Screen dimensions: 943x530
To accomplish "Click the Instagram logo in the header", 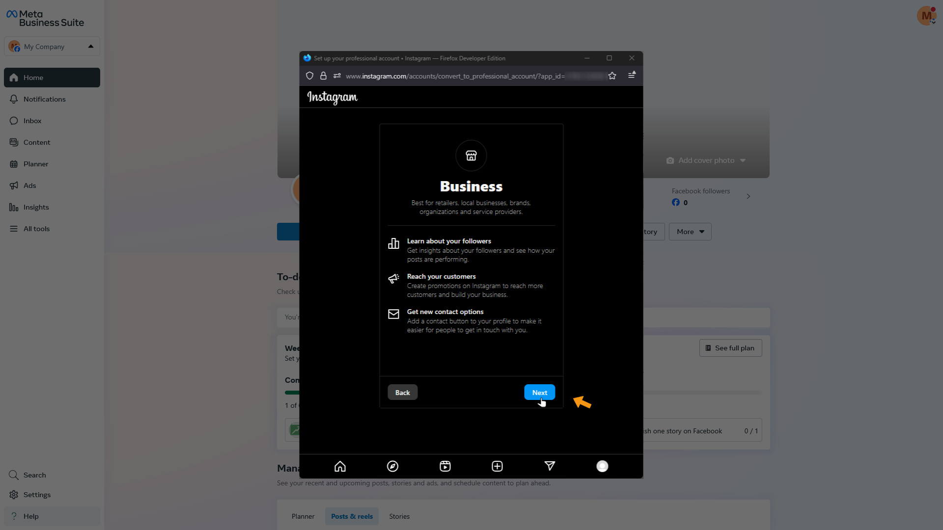I will point(333,97).
